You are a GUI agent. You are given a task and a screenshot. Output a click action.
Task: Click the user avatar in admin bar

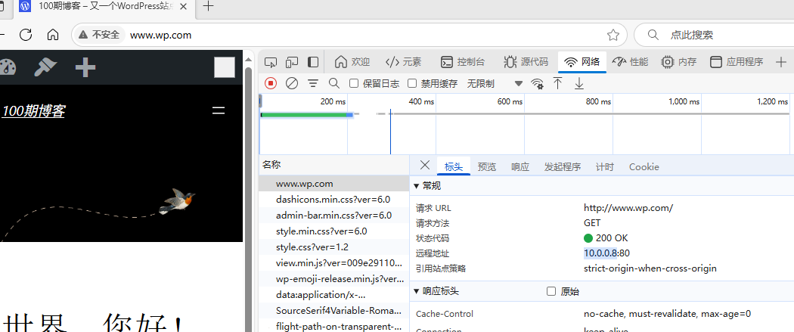coord(225,67)
